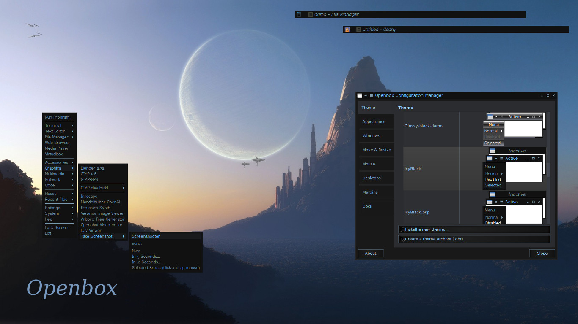Open the Office menu entry
This screenshot has height=324, width=578.
pyautogui.click(x=59, y=185)
